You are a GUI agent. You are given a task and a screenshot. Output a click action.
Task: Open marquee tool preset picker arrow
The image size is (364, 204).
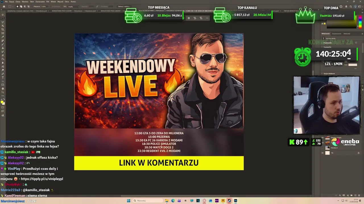13,7
